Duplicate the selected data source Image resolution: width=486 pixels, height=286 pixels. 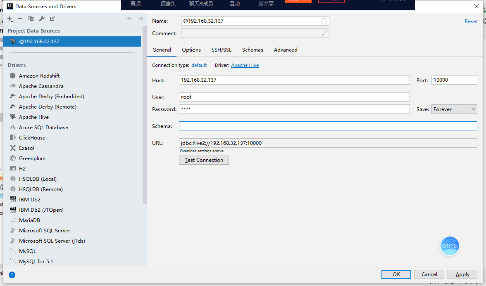[x=31, y=19]
